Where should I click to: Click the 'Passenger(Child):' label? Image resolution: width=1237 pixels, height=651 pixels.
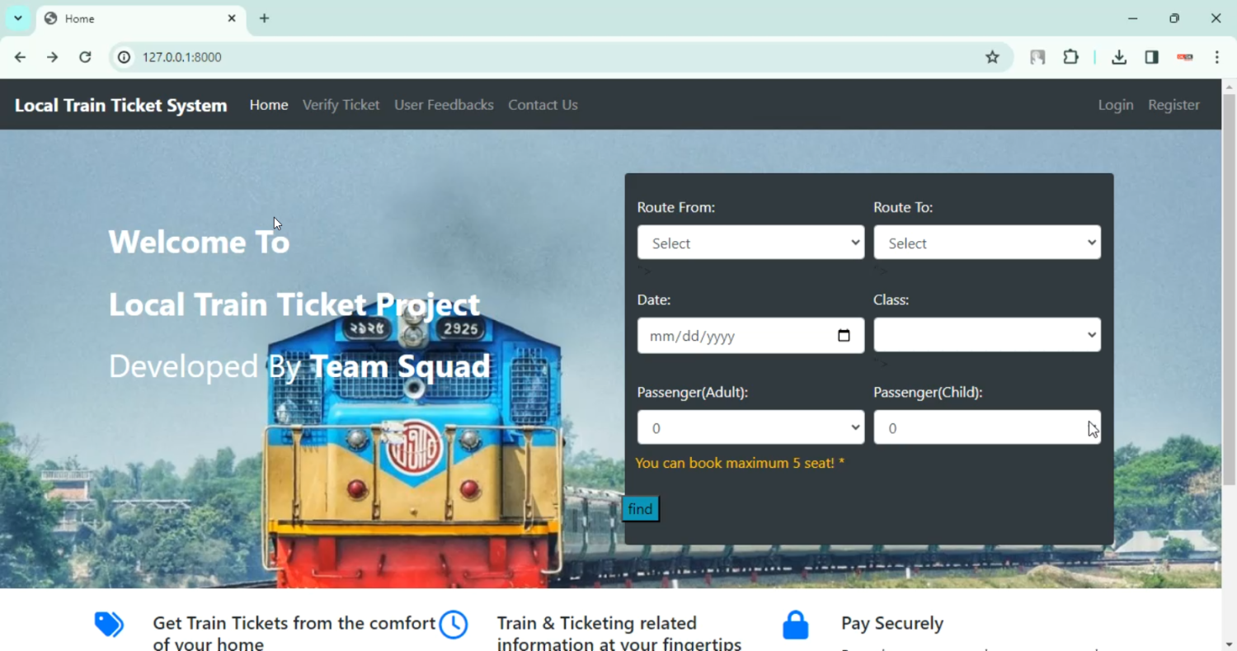(x=928, y=393)
